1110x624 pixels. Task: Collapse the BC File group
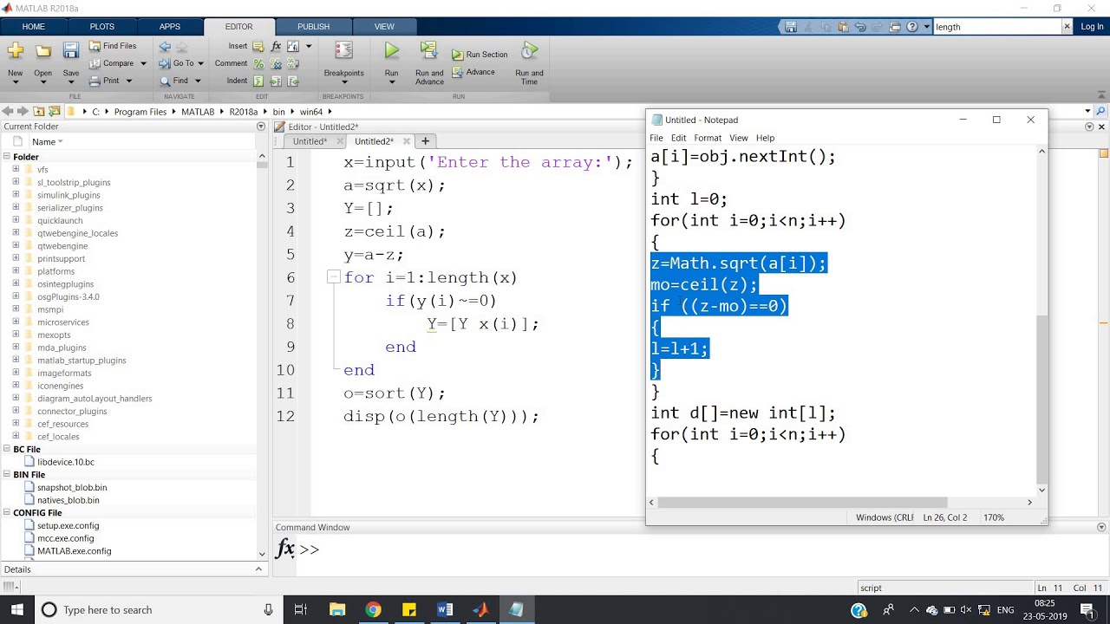tap(6, 450)
